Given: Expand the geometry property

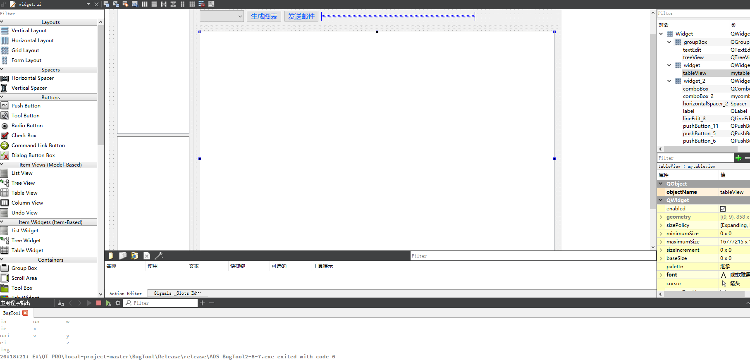Looking at the screenshot, I should click(661, 217).
